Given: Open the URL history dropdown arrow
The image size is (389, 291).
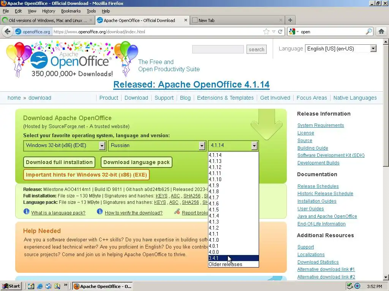Looking at the screenshot, I should (274, 32).
